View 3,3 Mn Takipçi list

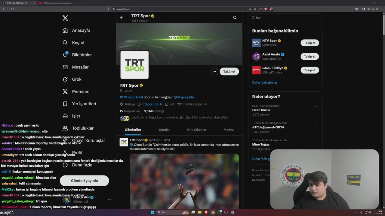[x=154, y=111]
